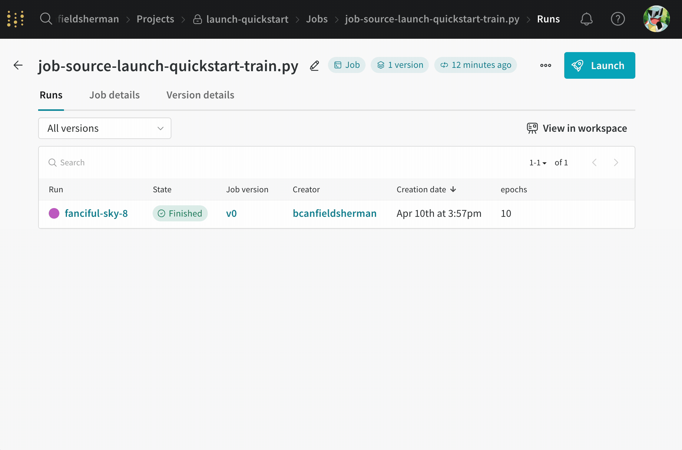The image size is (682, 450).
Task: Open the fanciful-sky-8 run link
Action: point(96,213)
